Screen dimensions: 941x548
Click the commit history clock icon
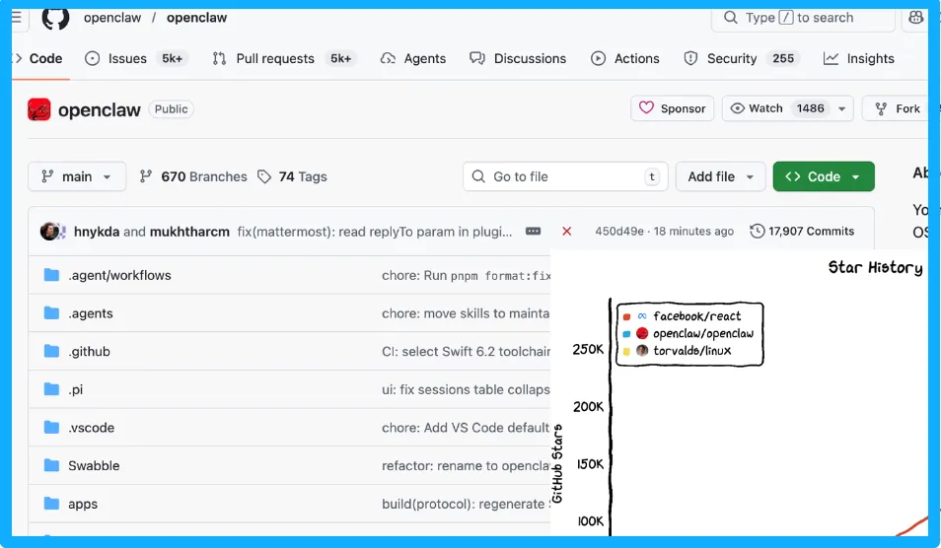(x=758, y=232)
